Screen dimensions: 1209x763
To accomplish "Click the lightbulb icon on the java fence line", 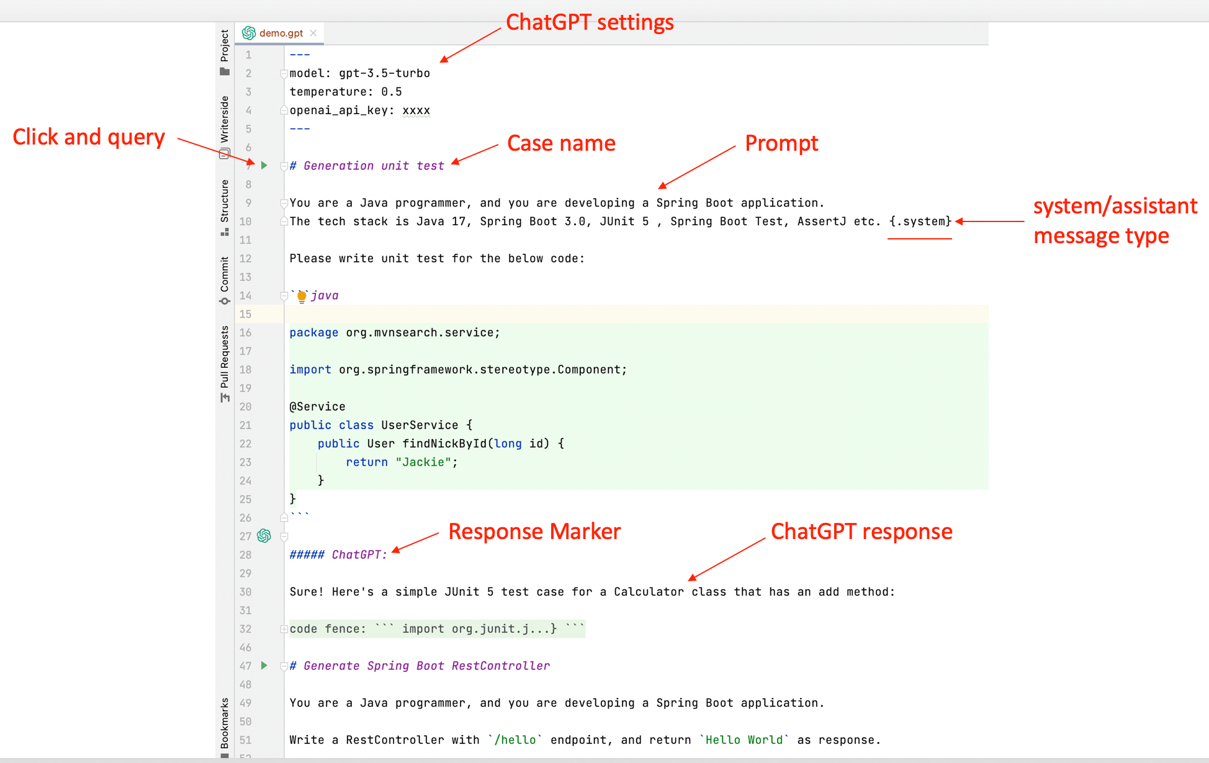I will tap(300, 295).
